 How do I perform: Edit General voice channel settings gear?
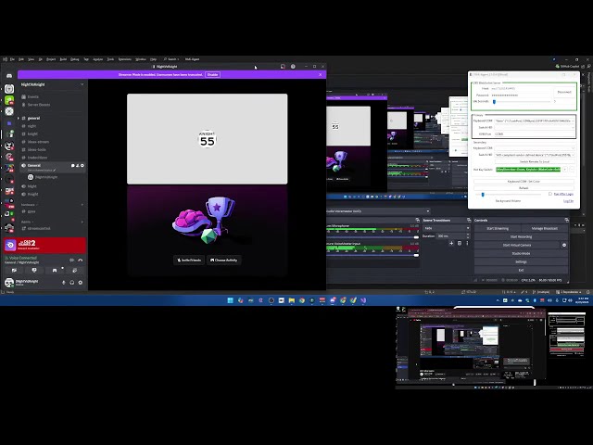[x=82, y=165]
